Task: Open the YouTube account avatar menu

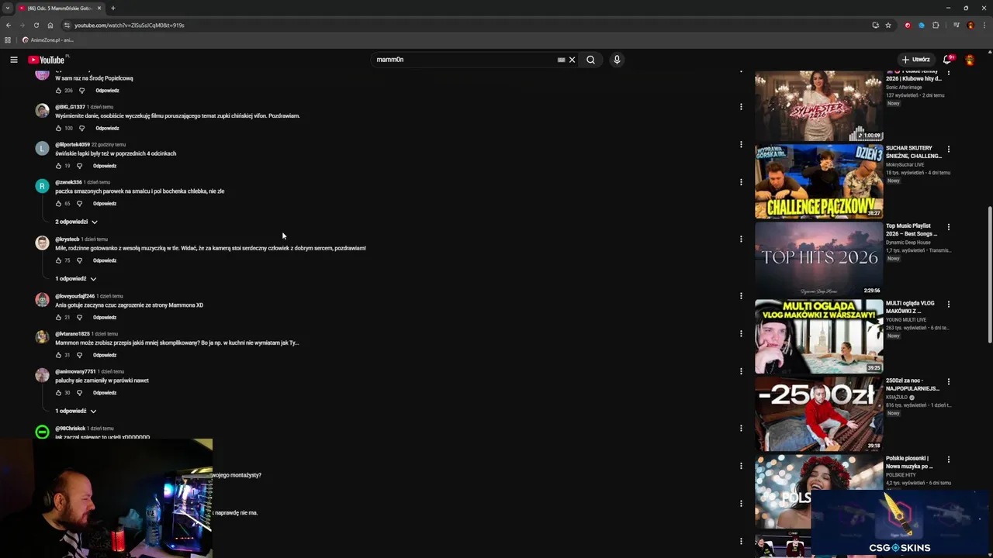Action: pos(970,60)
